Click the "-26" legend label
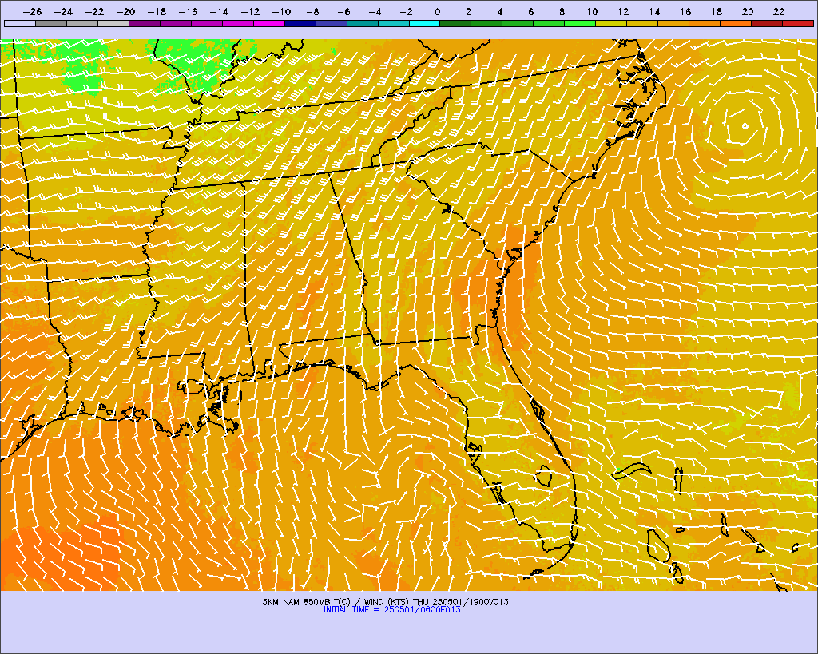 tap(32, 11)
